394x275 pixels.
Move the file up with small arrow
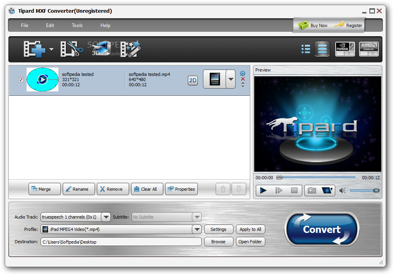point(243,83)
